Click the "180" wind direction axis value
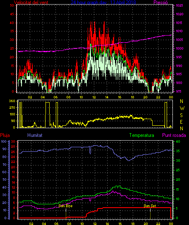The height and width of the screenshot is (225, 189). (12, 115)
